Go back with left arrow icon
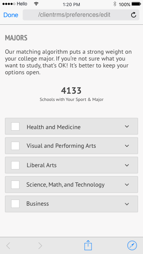This screenshot has height=254, width=143. tap(8, 246)
